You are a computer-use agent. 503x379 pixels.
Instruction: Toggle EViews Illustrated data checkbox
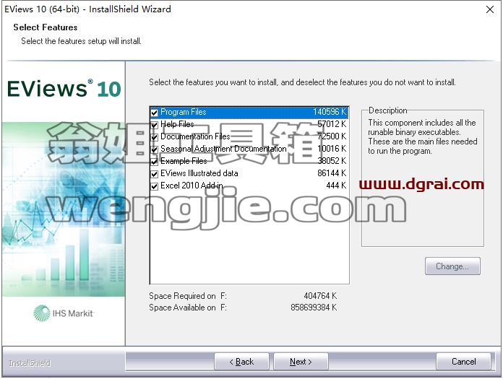point(155,174)
